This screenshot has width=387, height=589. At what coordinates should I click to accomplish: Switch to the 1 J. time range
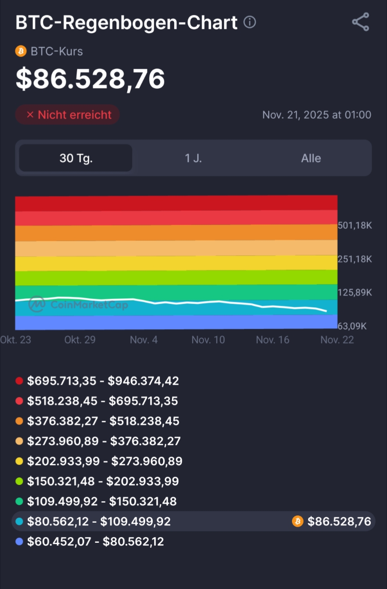193,158
